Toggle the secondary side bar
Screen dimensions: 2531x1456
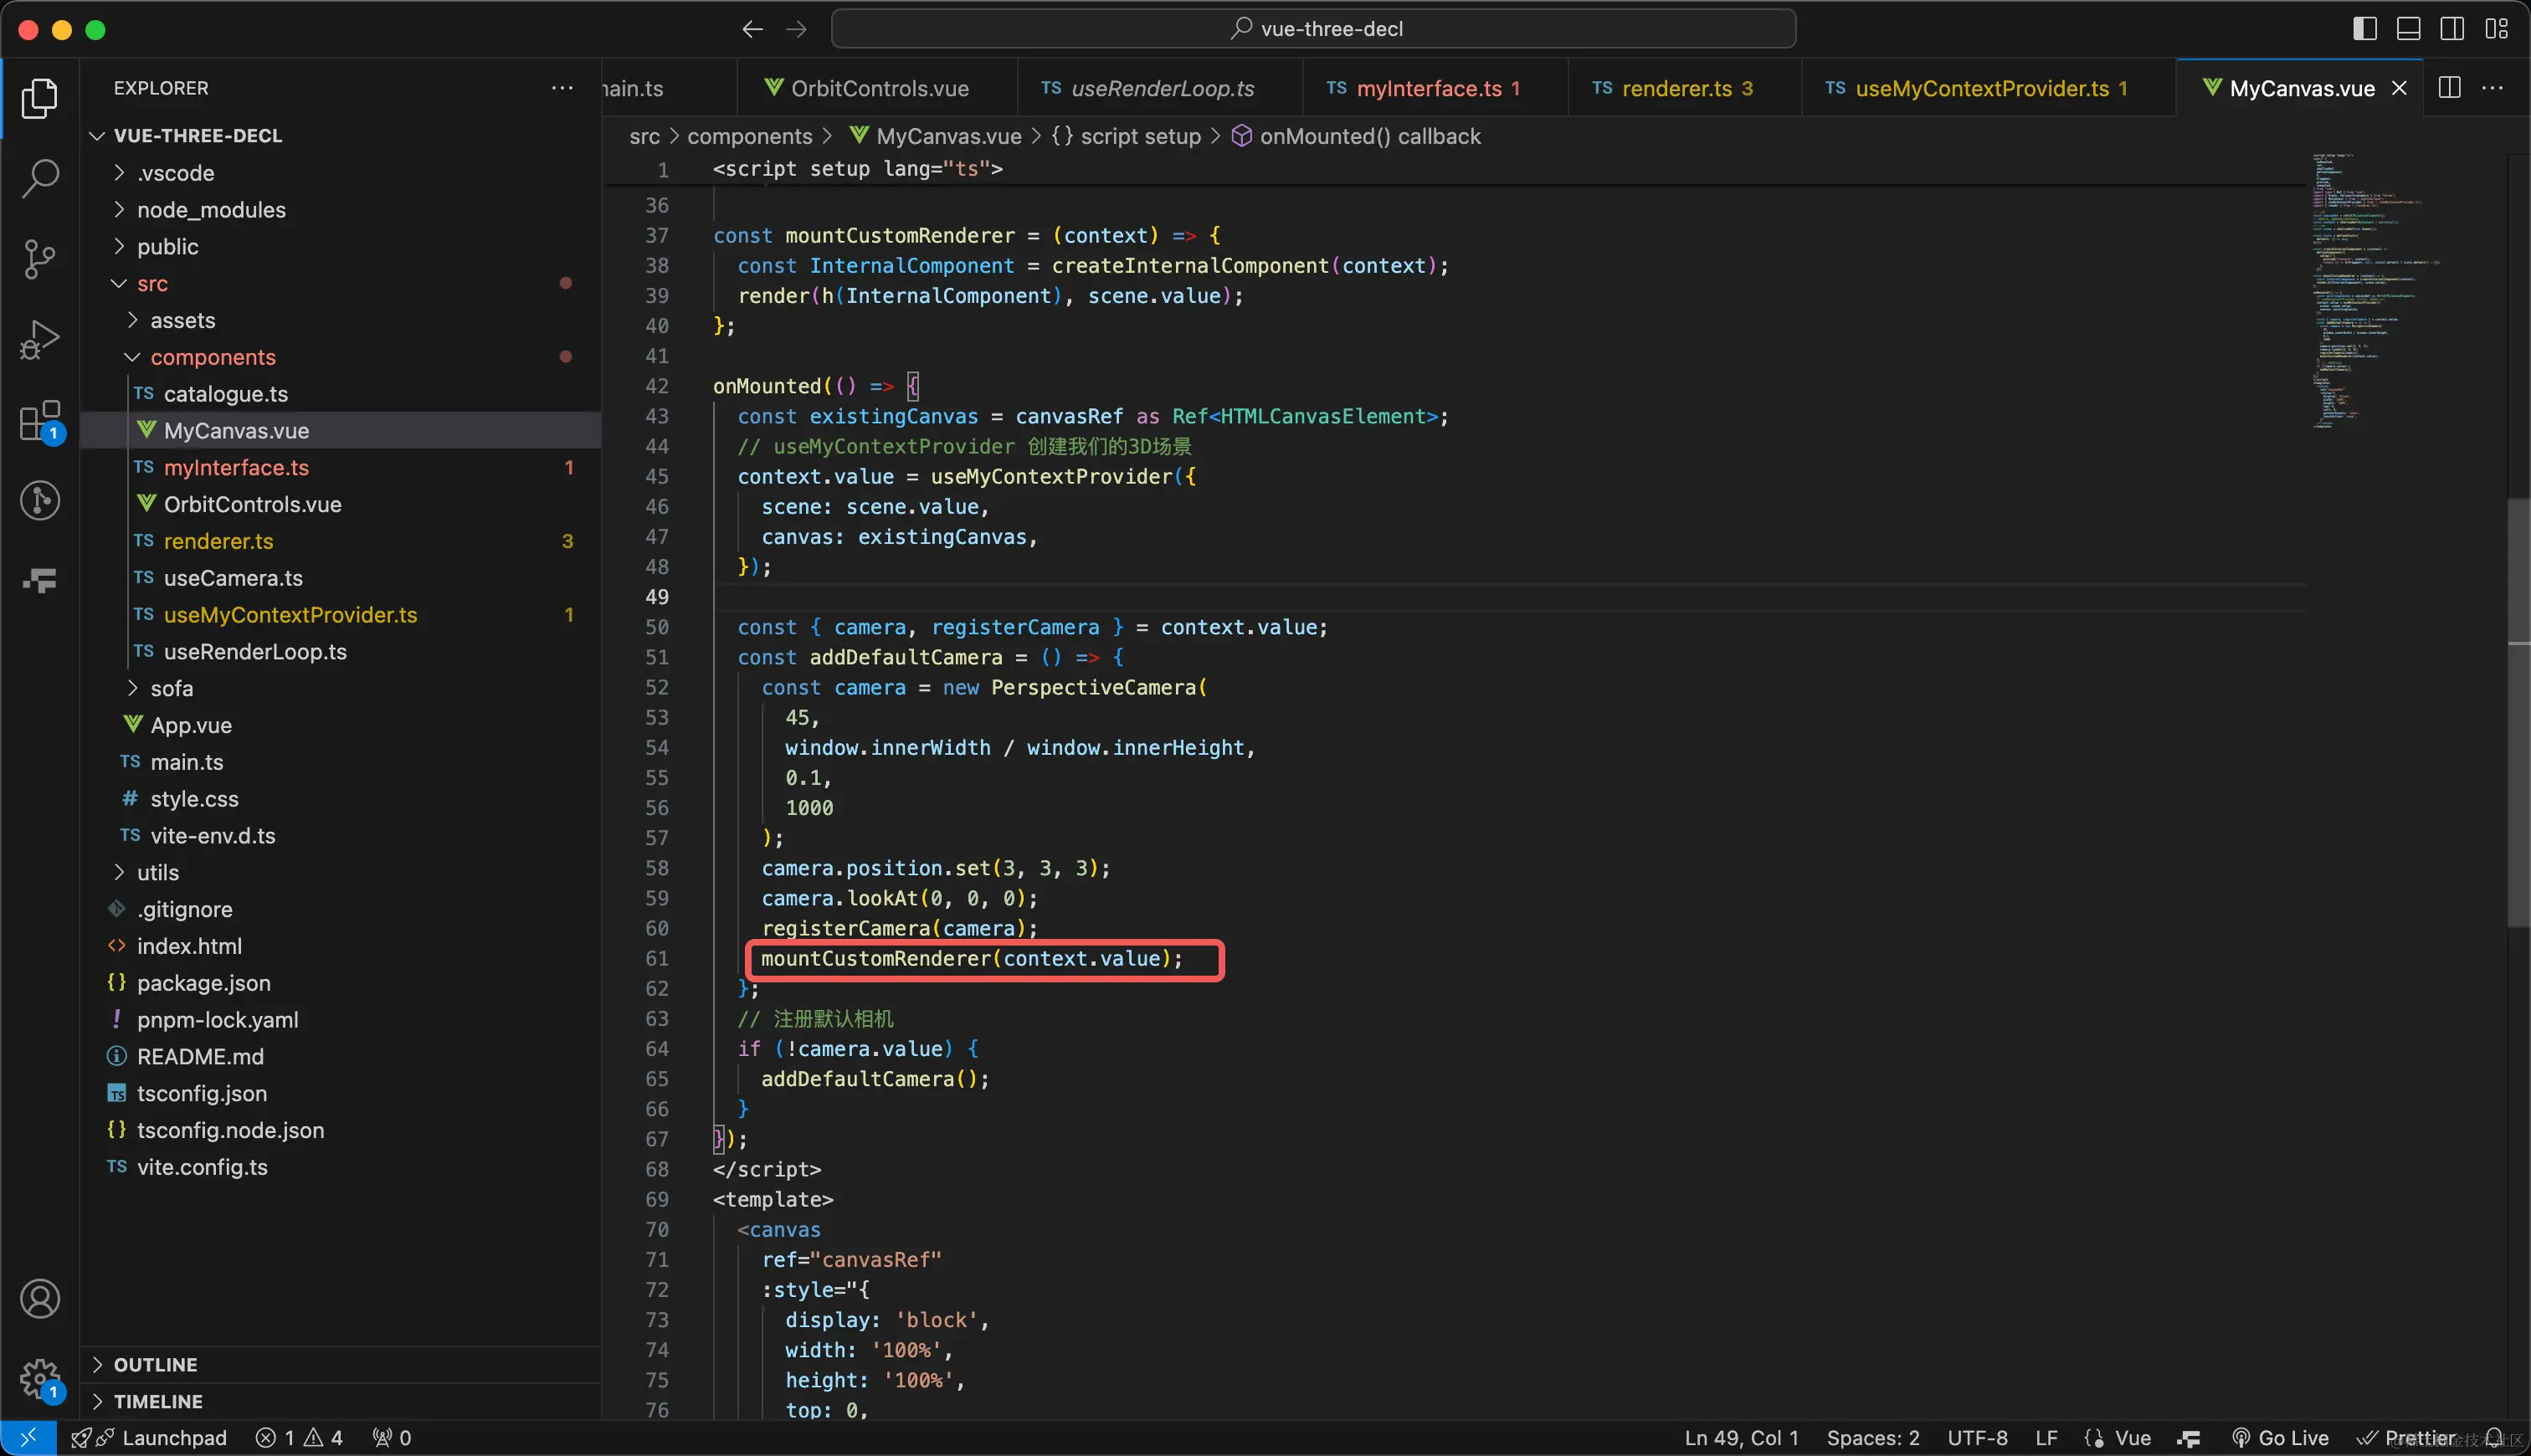[x=2452, y=29]
